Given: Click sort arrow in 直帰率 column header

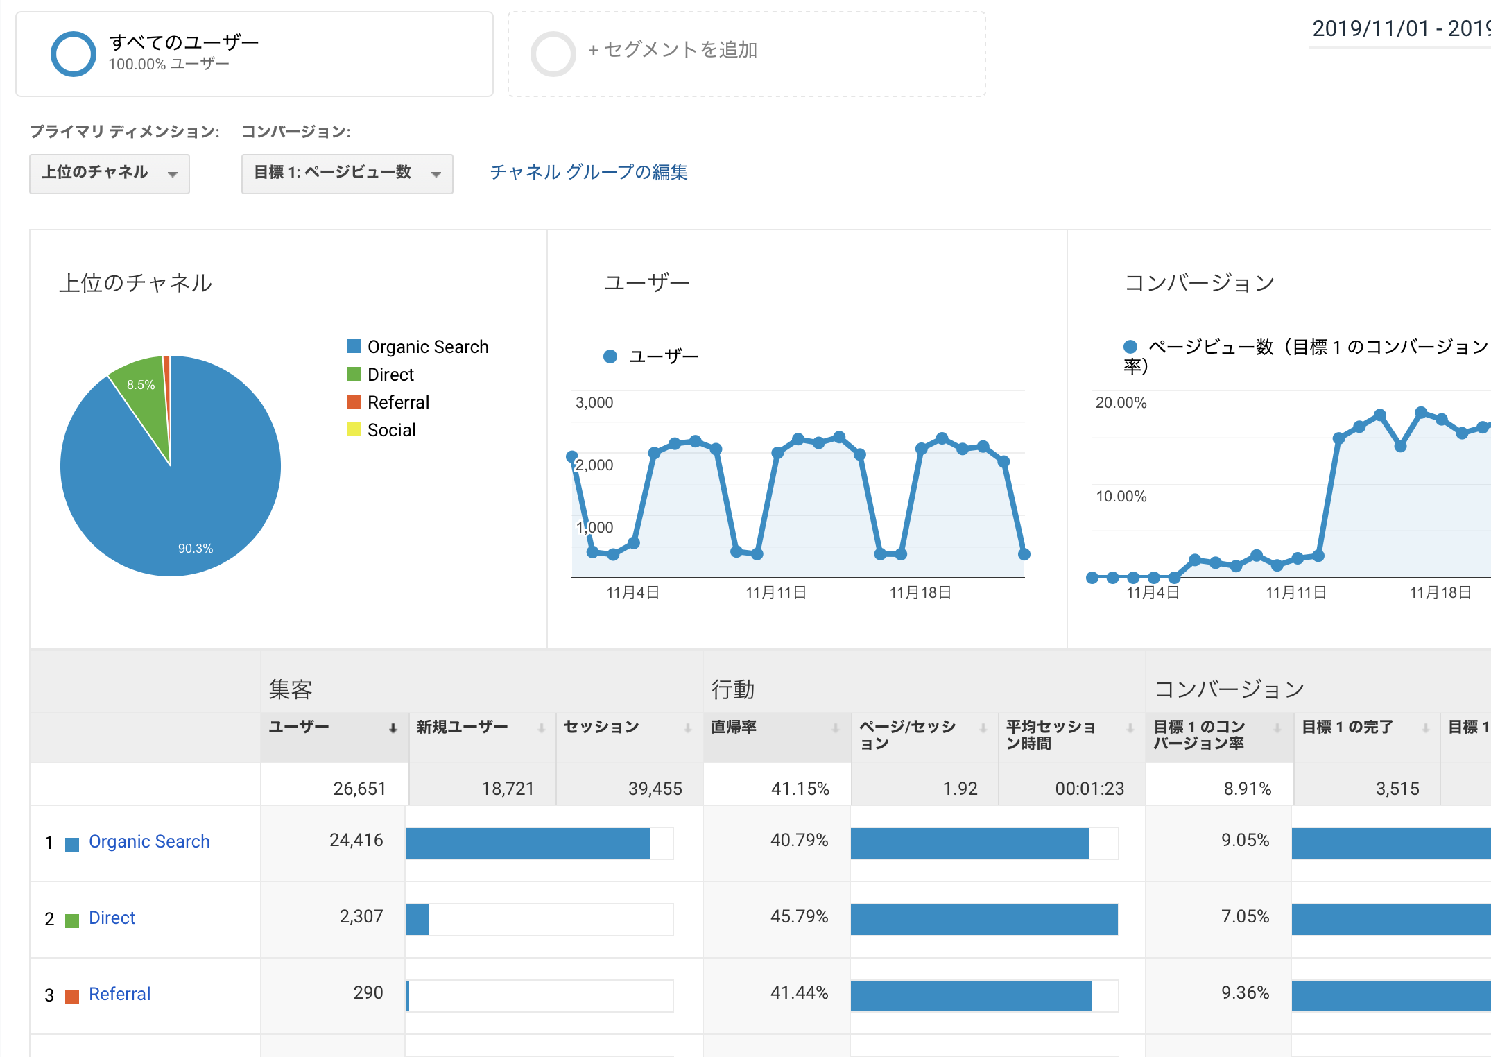Looking at the screenshot, I should pyautogui.click(x=836, y=728).
